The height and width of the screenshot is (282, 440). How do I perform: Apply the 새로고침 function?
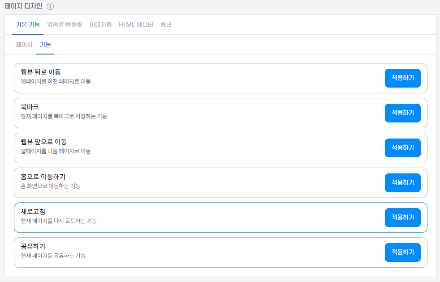402,217
